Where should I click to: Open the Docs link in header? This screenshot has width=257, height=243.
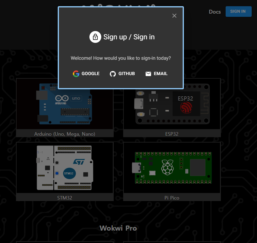pyautogui.click(x=215, y=12)
